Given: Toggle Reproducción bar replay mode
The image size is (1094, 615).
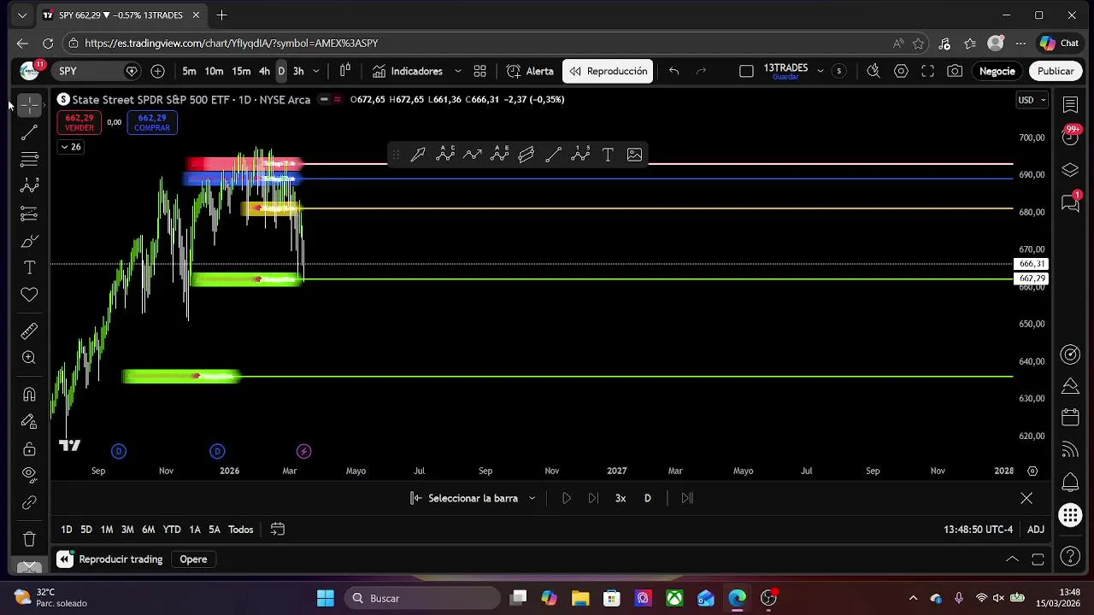Looking at the screenshot, I should [x=608, y=71].
